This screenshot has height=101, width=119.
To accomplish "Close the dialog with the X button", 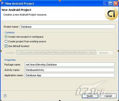I will pyautogui.click(x=116, y=4).
